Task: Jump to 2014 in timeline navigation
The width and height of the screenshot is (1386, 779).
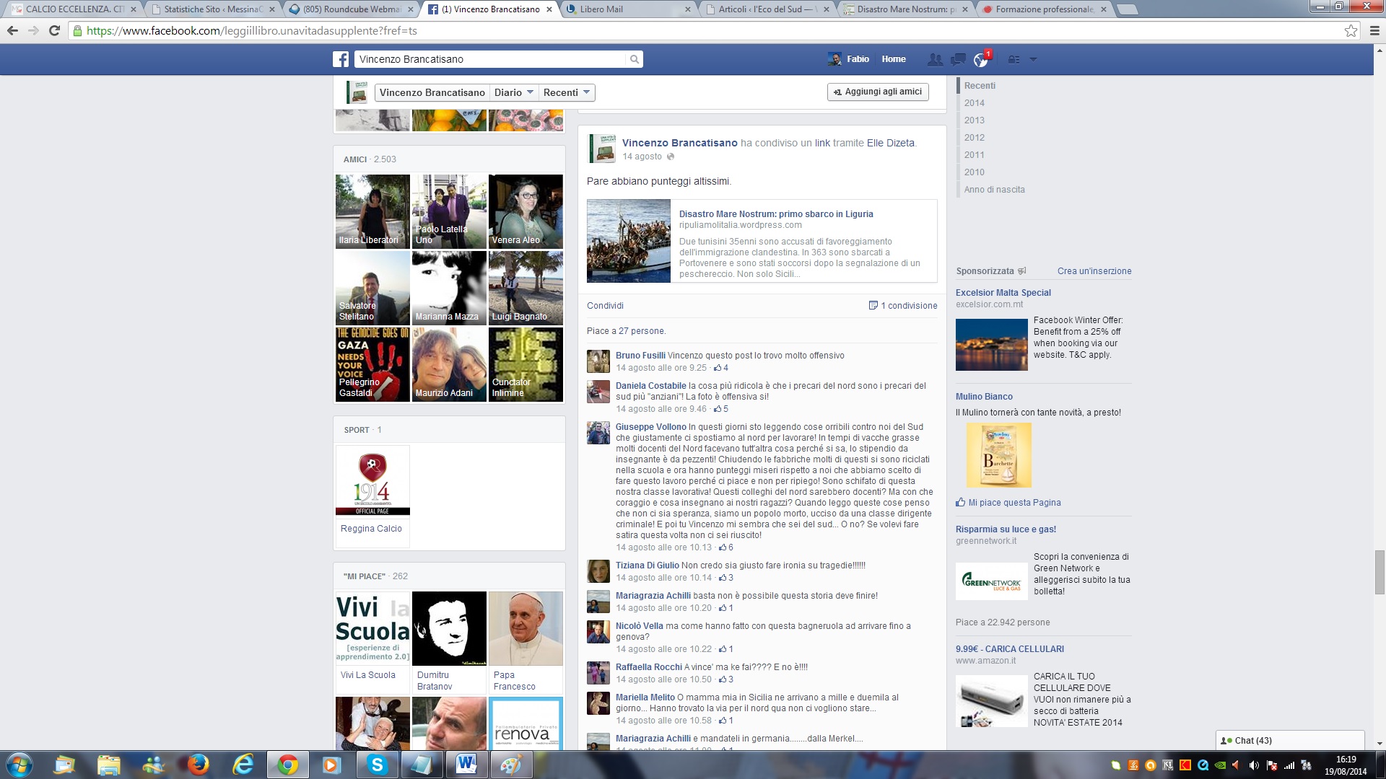Action: (x=974, y=103)
